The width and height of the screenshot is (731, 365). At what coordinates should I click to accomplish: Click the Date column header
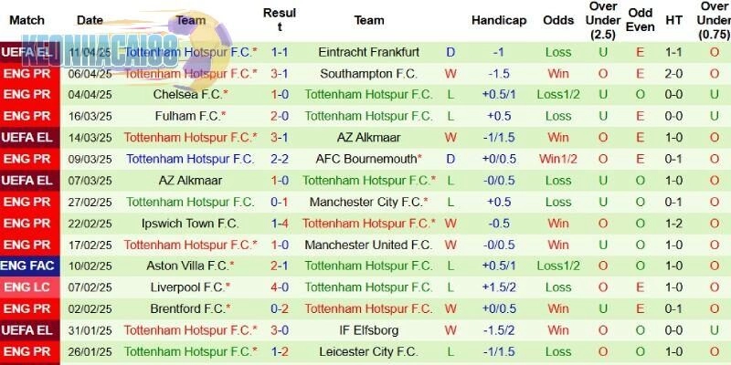pyautogui.click(x=90, y=20)
